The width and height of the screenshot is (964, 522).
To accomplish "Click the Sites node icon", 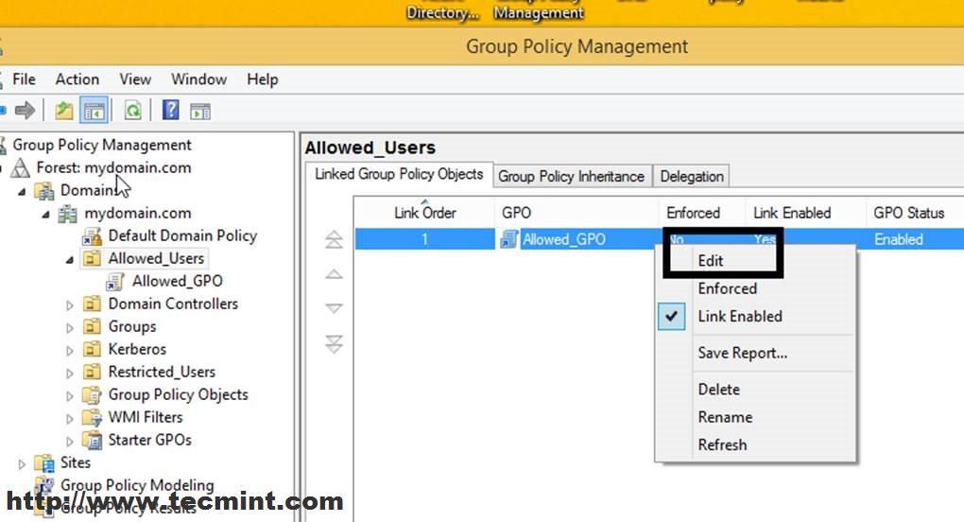I will tap(43, 463).
